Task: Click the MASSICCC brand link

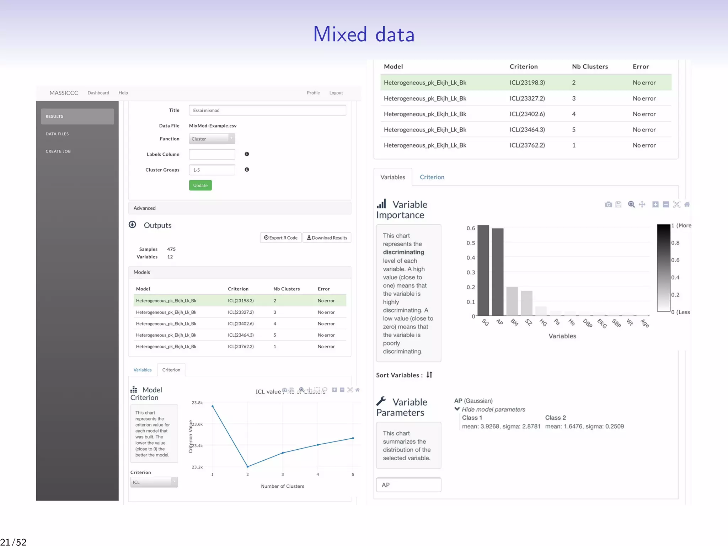Action: click(x=64, y=93)
